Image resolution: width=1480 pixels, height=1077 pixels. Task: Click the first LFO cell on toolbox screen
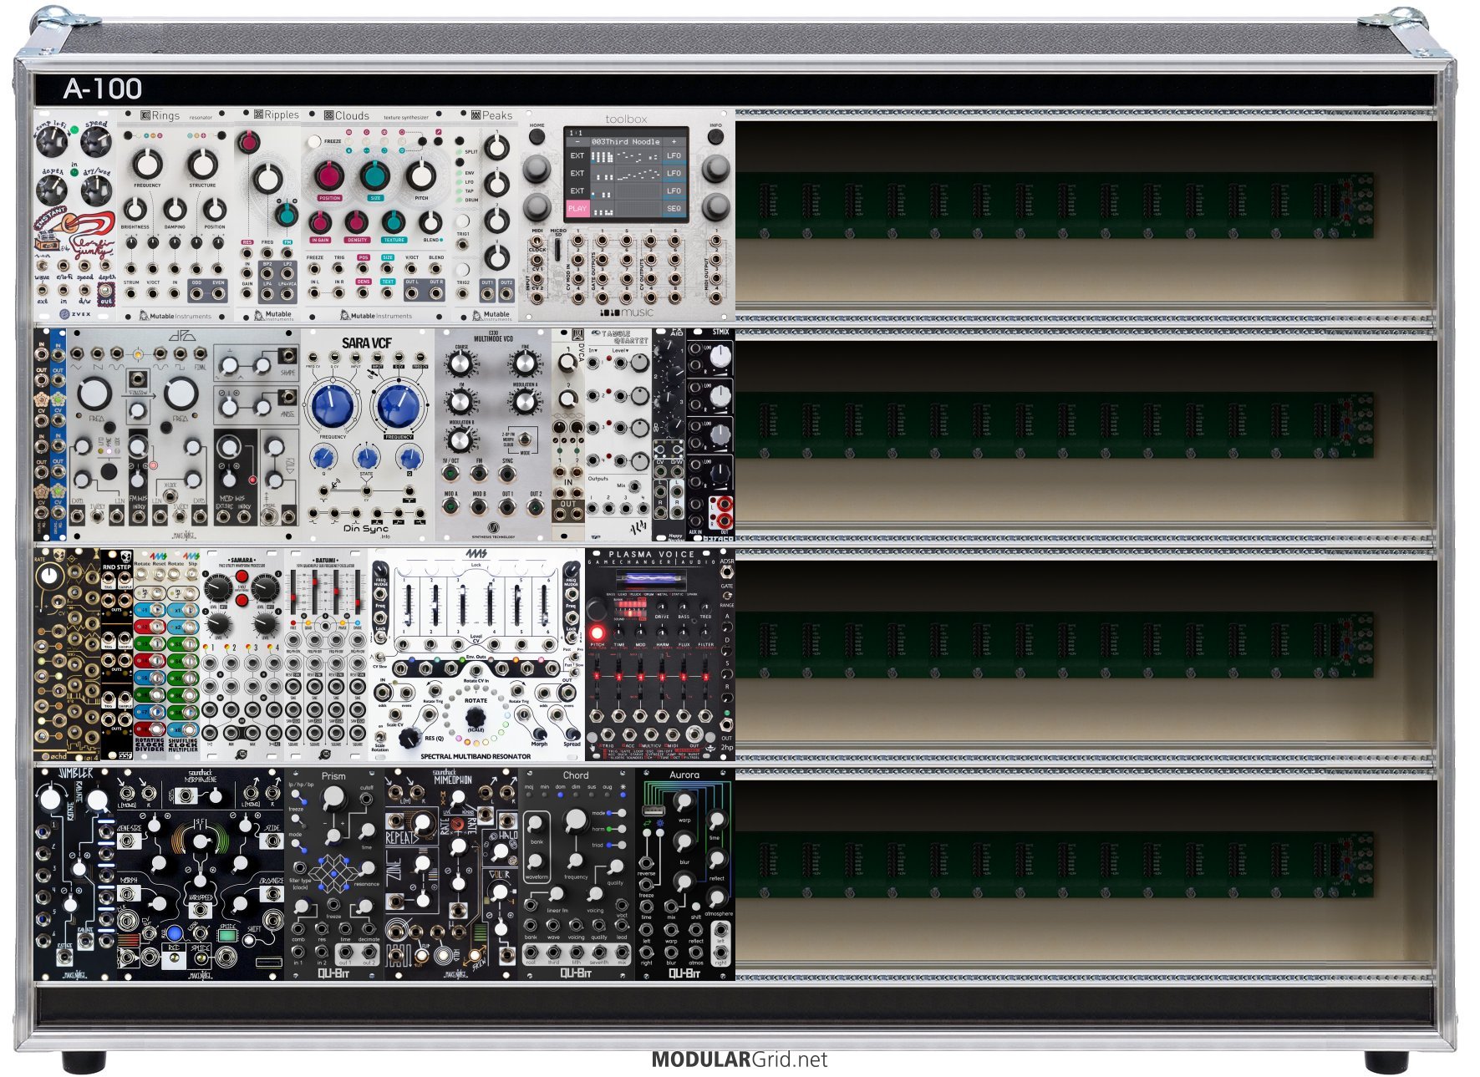coord(674,155)
